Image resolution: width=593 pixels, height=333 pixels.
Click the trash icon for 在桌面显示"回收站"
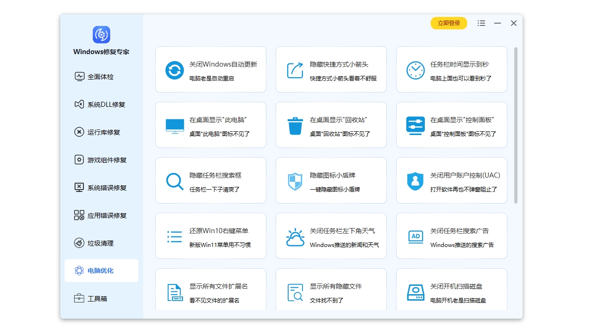[x=295, y=125]
